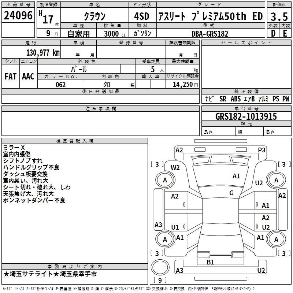Click the G windshield mark on the diagram
This screenshot has width=293, height=293.
coord(231,193)
